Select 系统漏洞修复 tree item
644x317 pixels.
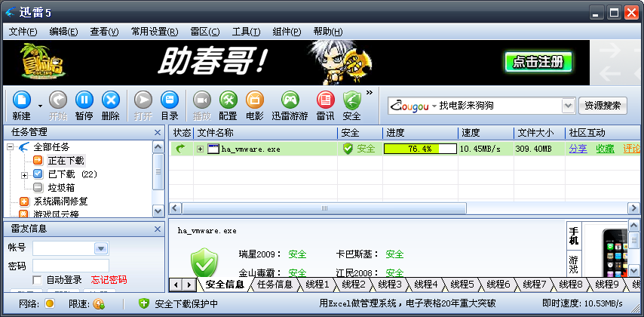61,202
